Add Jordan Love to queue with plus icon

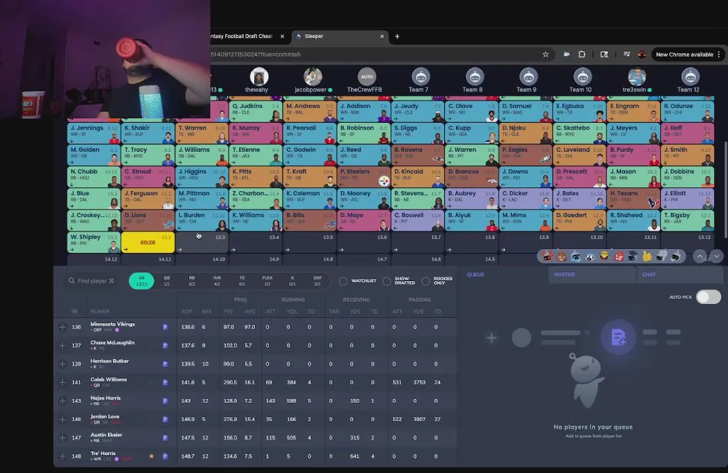[62, 419]
